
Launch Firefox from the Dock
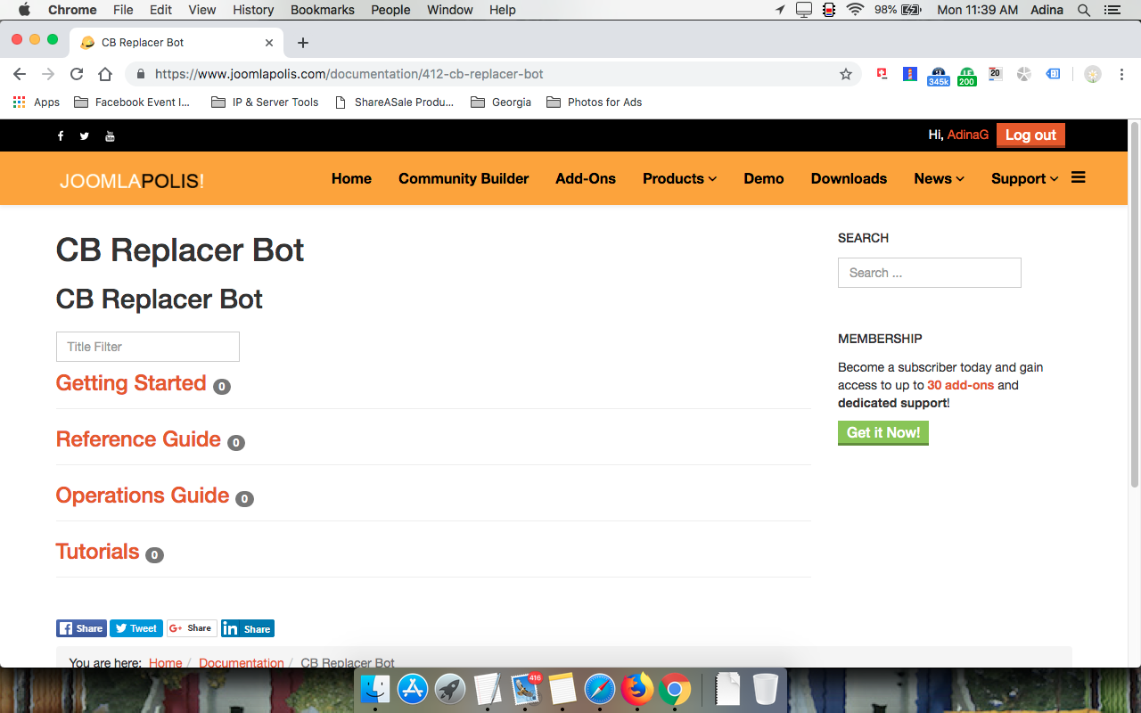coord(637,689)
